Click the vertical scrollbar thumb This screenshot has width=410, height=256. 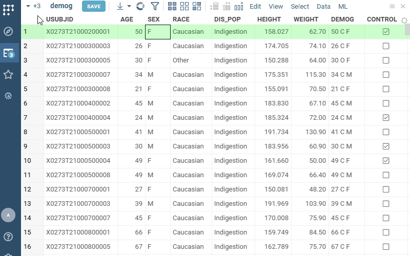[x=407, y=30]
